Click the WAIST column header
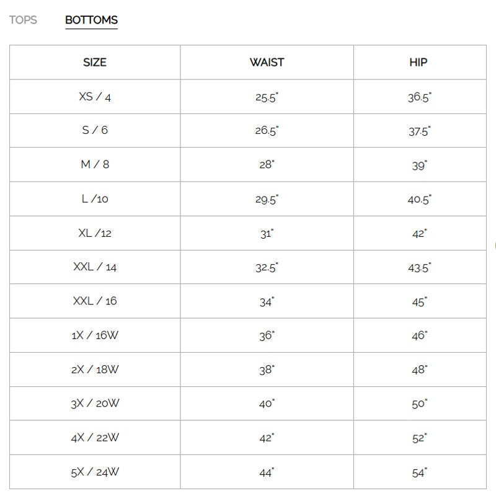The image size is (496, 496). 267,62
